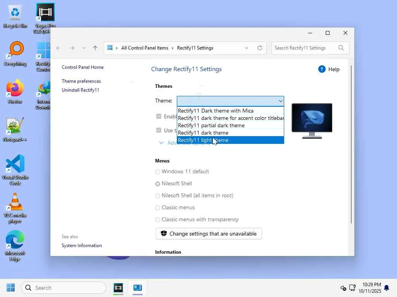Select the Nilesoft Shell radio button
Viewport: 397px width, 297px height.
coord(157,184)
